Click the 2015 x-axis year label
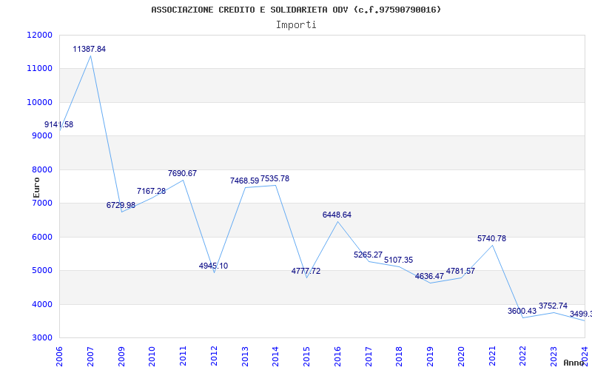This screenshot has height=370, width=592. (306, 357)
